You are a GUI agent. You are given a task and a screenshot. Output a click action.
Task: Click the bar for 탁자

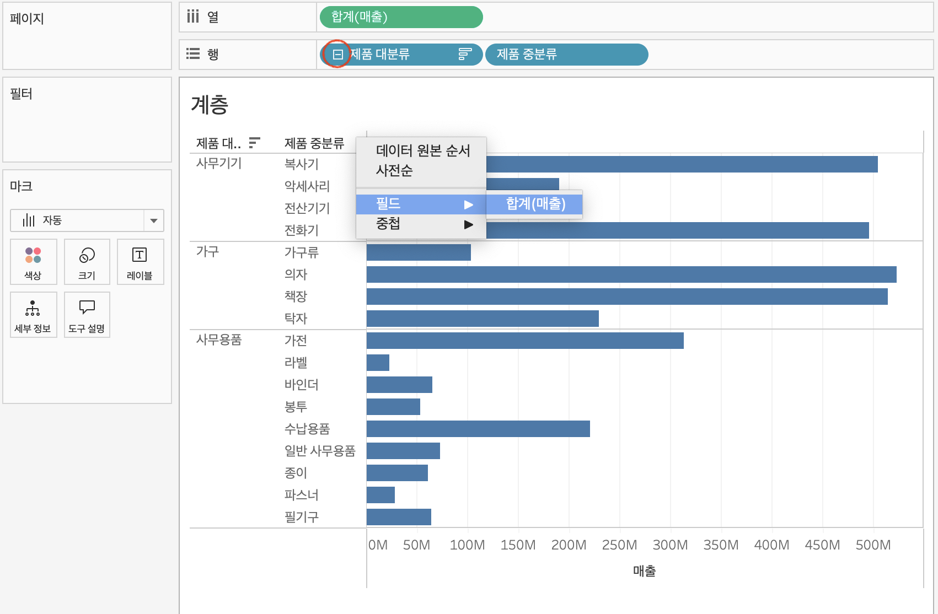click(483, 319)
